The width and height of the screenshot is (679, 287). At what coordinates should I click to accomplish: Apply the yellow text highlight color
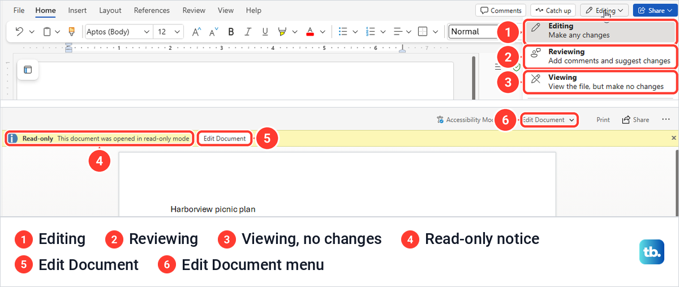282,32
